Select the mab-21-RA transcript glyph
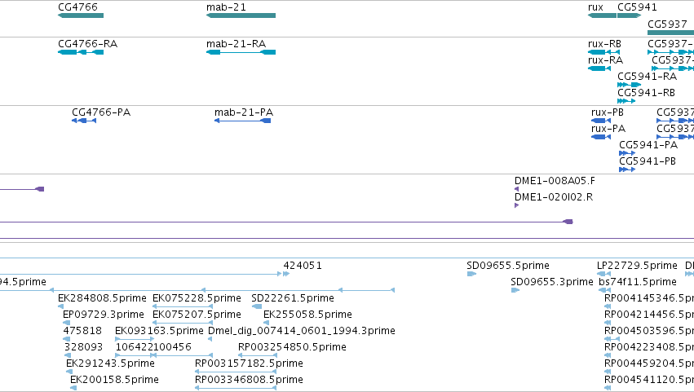 point(241,52)
